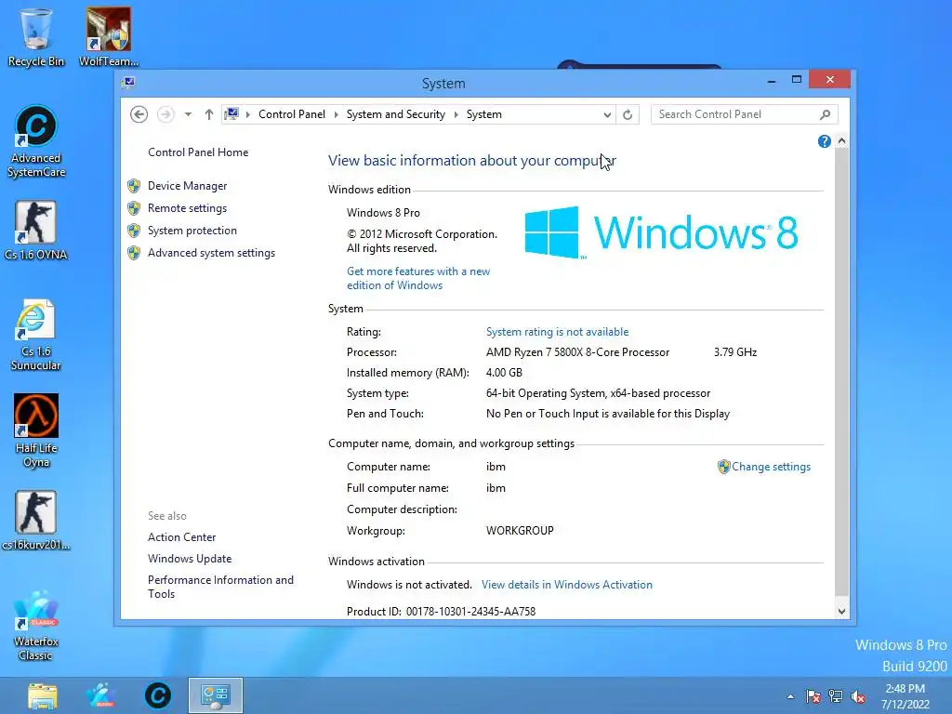The image size is (952, 714).
Task: Go back using the Back arrow
Action: point(139,114)
